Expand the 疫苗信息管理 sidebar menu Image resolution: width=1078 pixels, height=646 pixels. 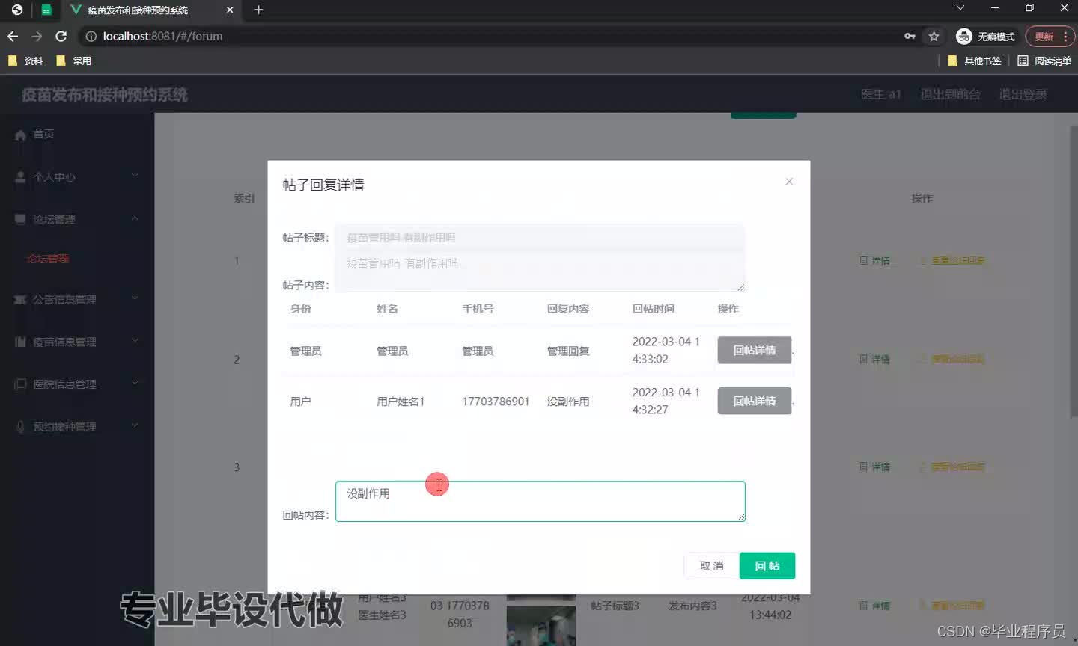click(x=77, y=342)
